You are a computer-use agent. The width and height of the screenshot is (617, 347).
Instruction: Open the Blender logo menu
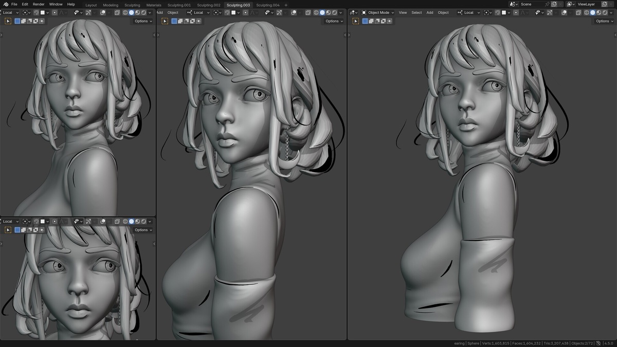pyautogui.click(x=5, y=4)
